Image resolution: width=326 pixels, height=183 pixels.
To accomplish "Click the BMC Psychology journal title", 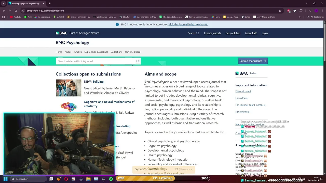I will click(x=72, y=42).
